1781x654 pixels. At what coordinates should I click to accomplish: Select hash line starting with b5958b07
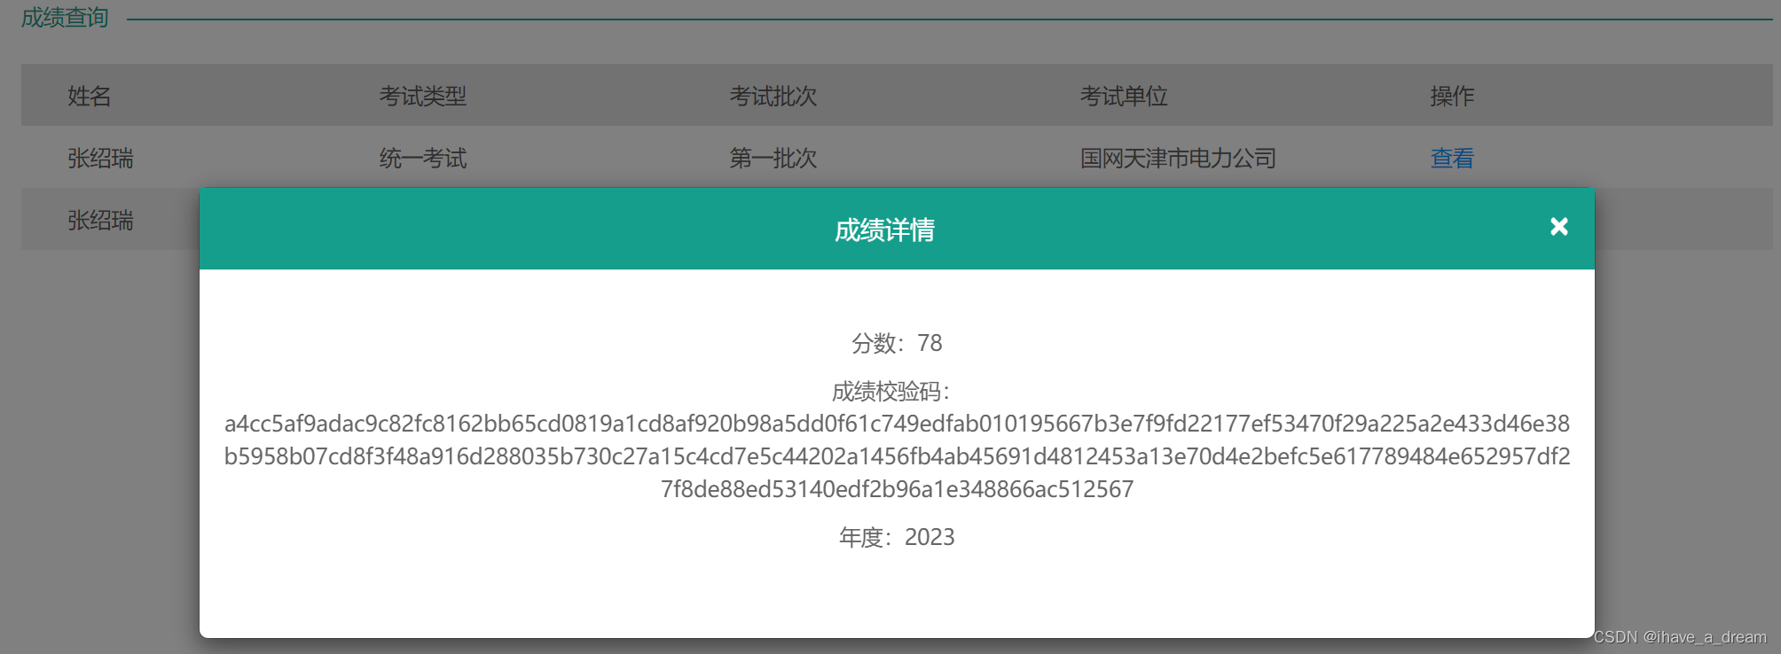pos(897,456)
